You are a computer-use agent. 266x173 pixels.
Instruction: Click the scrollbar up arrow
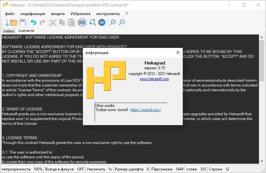coord(262,37)
